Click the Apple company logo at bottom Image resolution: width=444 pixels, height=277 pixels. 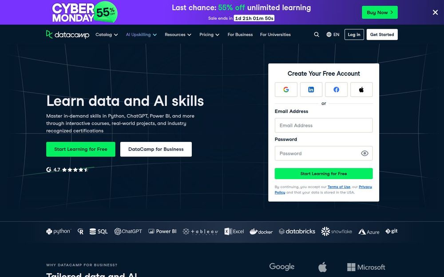322,267
